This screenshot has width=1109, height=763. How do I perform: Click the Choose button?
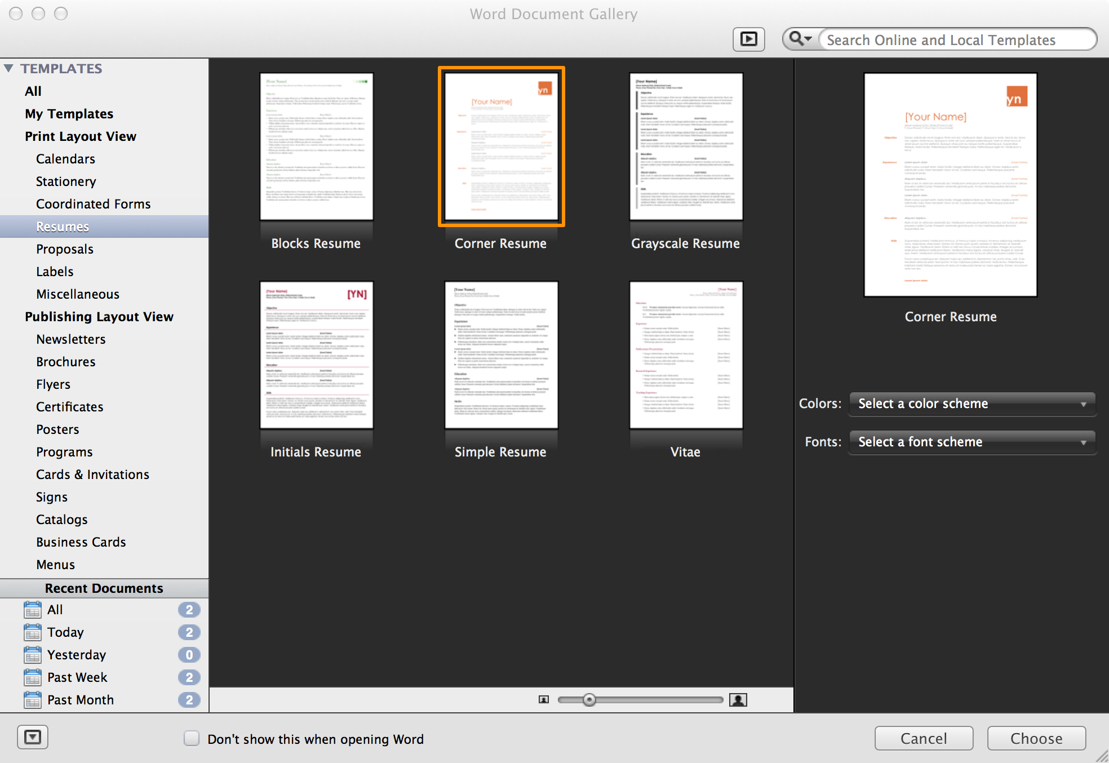point(1037,738)
